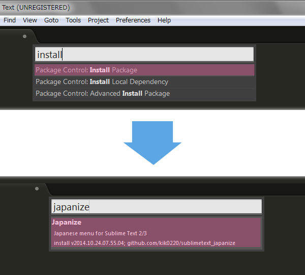Click the search field containing "japanize"
Viewport: 305px width, 275px height.
(157, 207)
